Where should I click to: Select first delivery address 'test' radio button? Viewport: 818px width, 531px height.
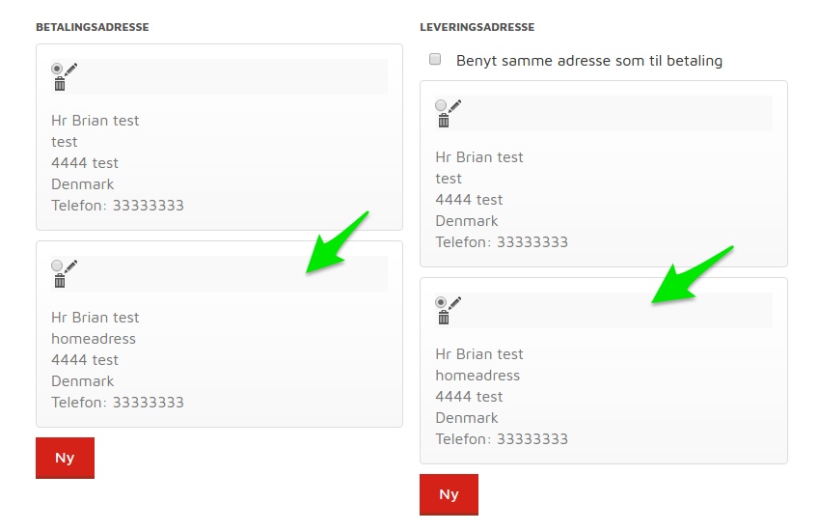[441, 105]
